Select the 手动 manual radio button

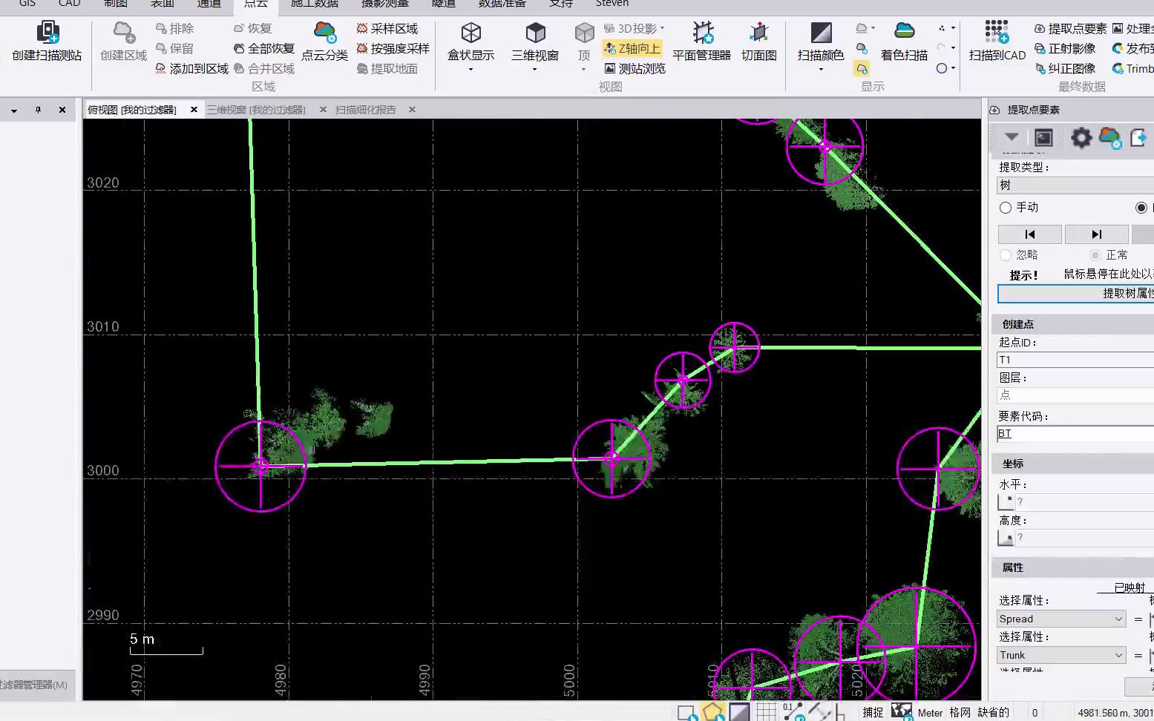pyautogui.click(x=1006, y=208)
